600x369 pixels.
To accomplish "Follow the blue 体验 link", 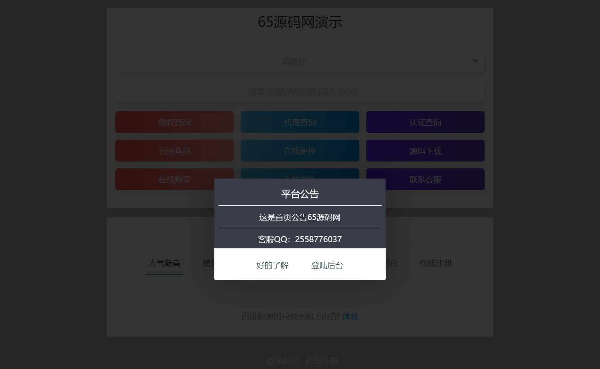I will pyautogui.click(x=350, y=316).
